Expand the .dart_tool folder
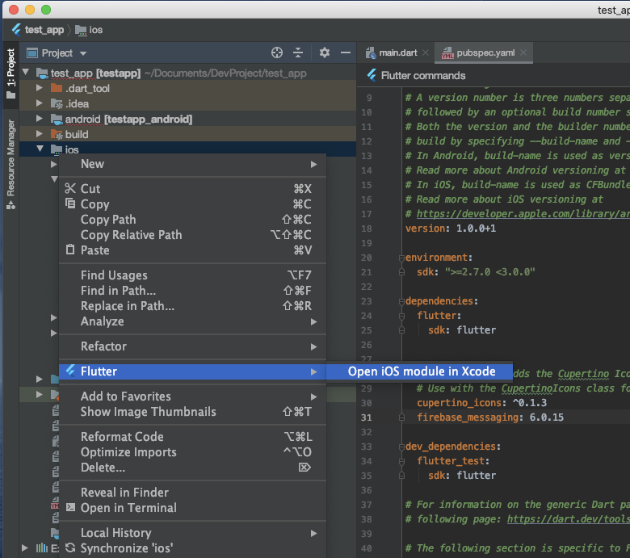 (40, 88)
